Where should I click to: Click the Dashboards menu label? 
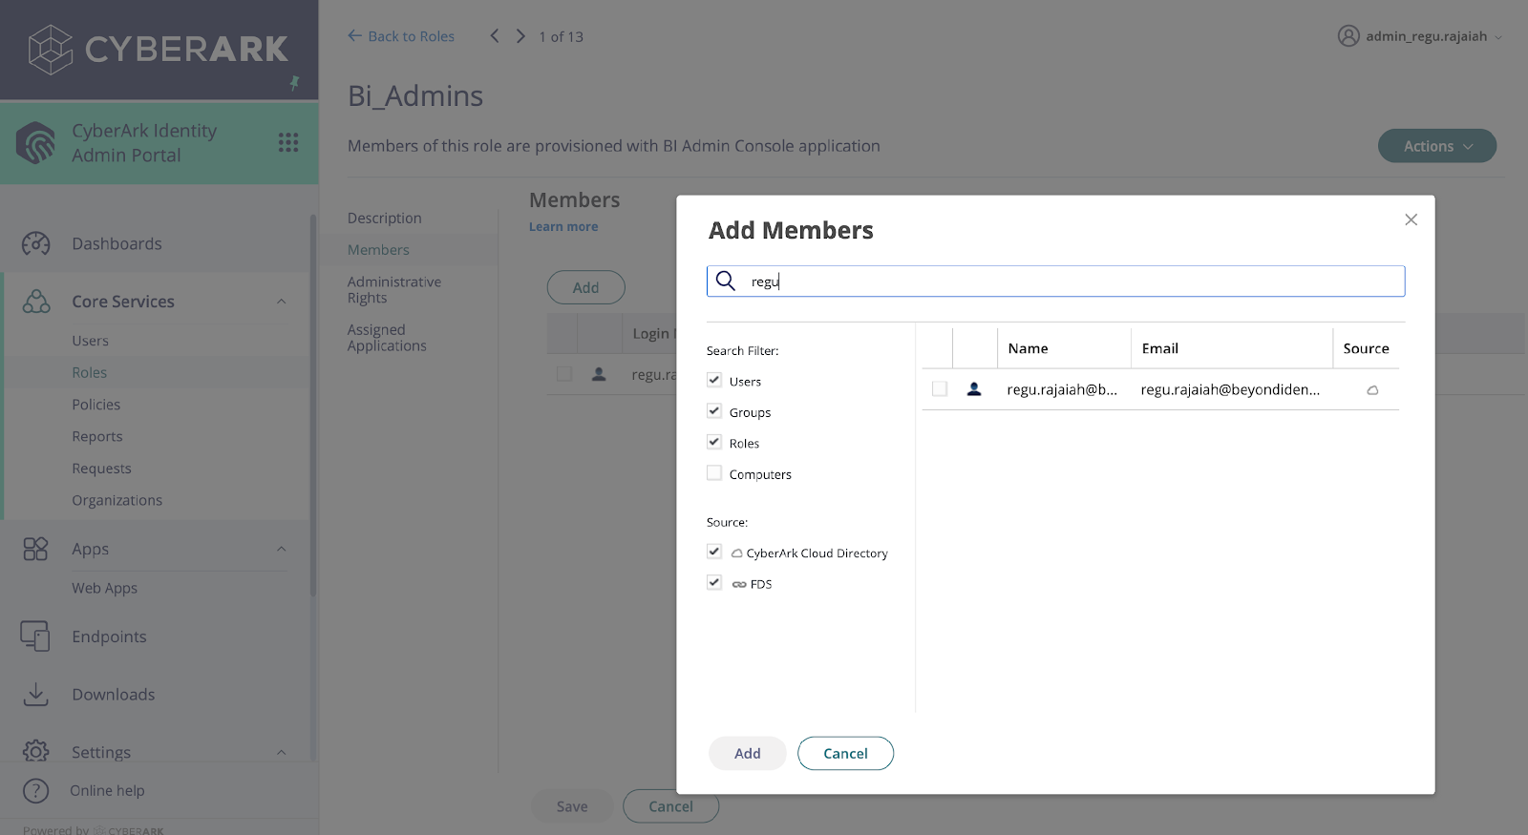[117, 243]
